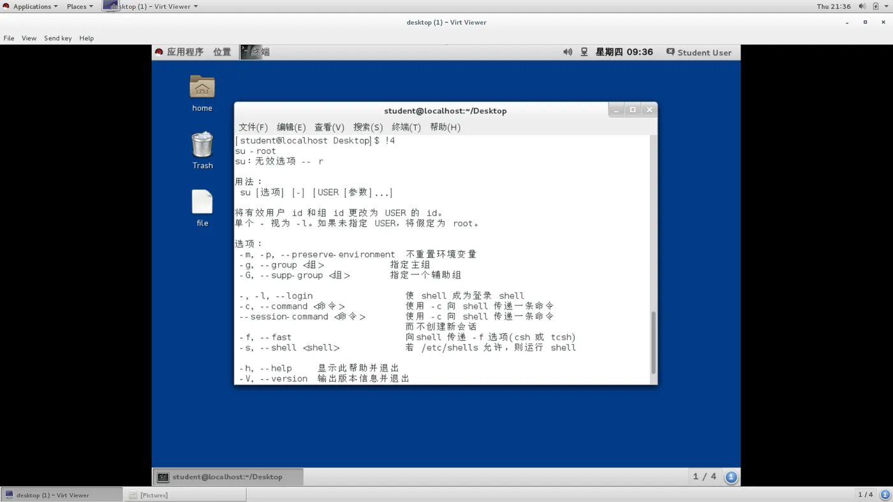Image resolution: width=893 pixels, height=502 pixels.
Task: Click host panel volume icon
Action: 862,6
